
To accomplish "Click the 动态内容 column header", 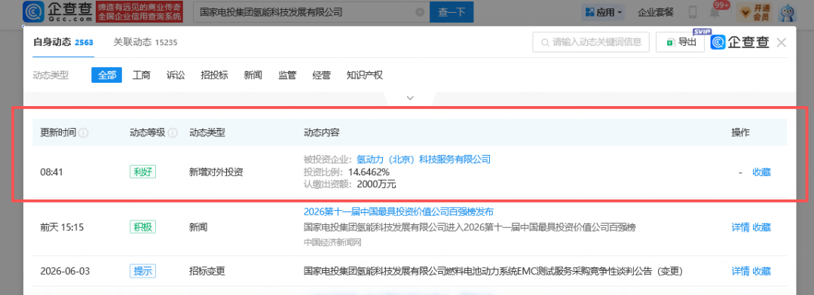I will 321,132.
